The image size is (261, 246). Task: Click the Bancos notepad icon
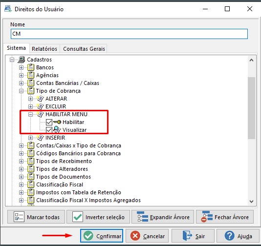31,67
